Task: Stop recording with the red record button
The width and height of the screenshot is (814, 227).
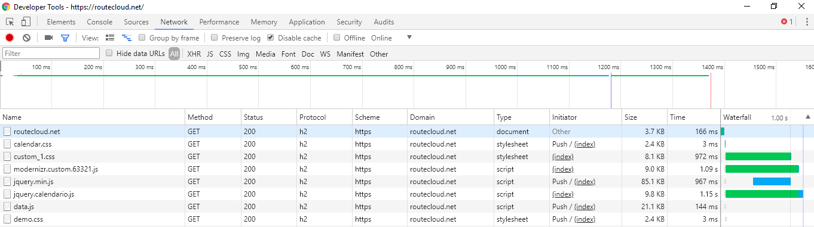Action: [x=10, y=38]
